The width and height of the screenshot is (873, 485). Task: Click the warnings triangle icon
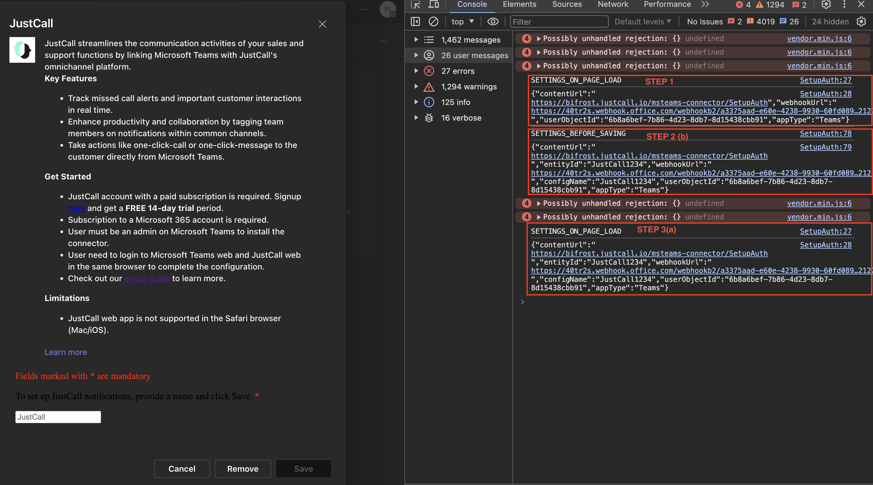click(429, 87)
